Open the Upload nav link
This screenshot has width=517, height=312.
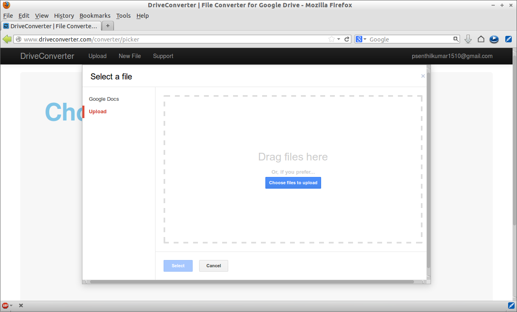pos(97,56)
